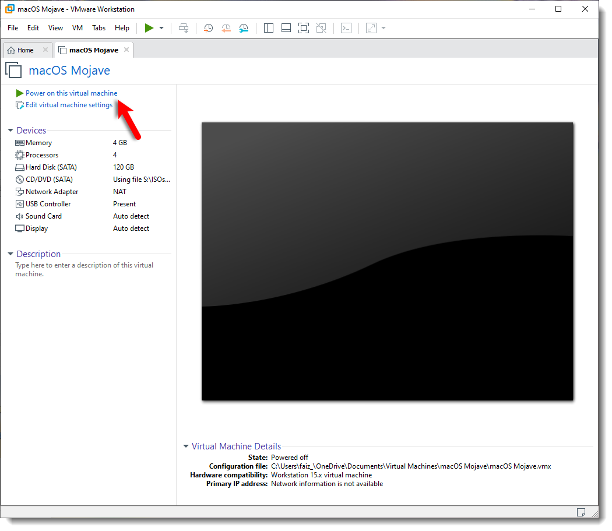Select the USB Controller device

point(93,204)
